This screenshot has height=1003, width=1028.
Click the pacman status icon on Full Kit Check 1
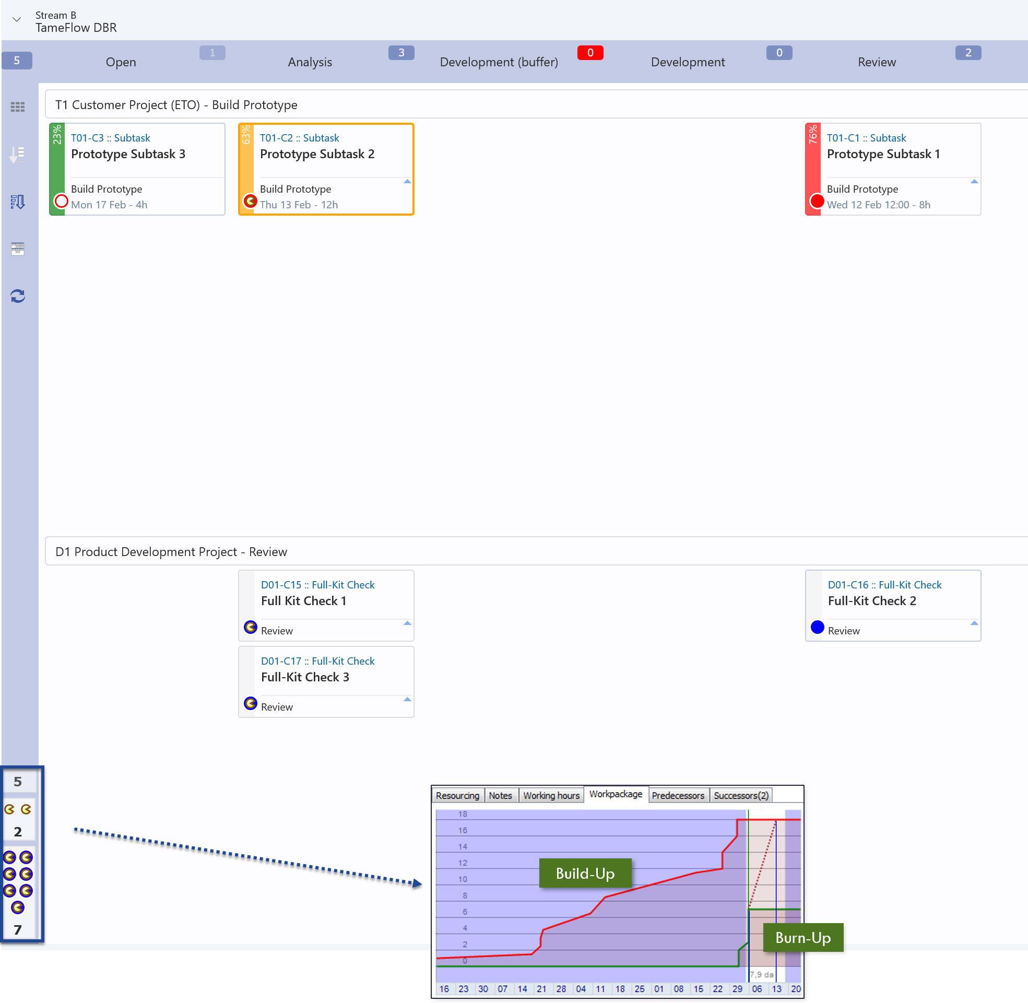(250, 627)
